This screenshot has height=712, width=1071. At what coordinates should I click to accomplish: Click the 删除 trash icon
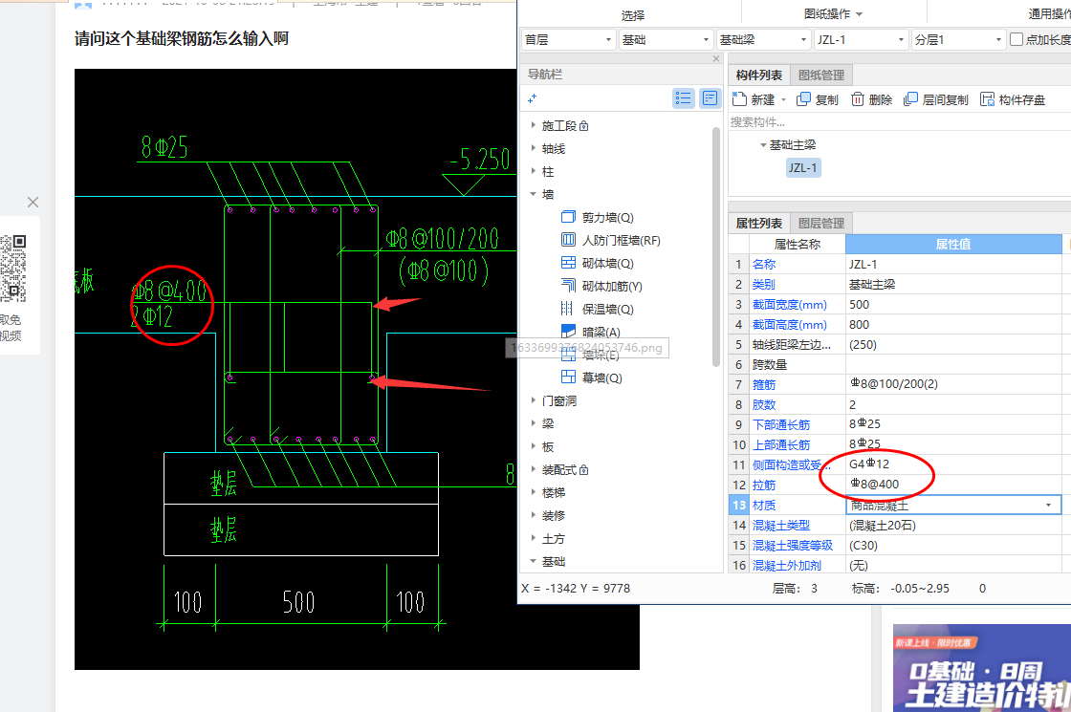[857, 99]
